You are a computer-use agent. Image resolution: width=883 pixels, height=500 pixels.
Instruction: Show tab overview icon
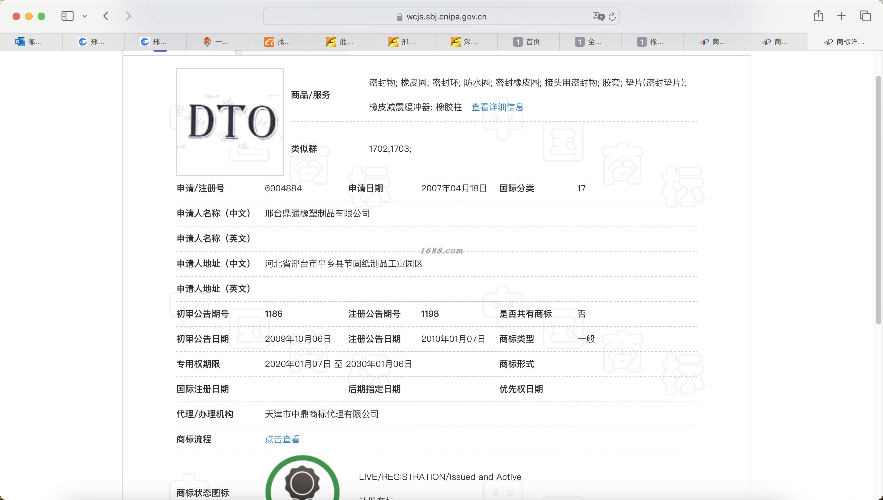point(865,16)
